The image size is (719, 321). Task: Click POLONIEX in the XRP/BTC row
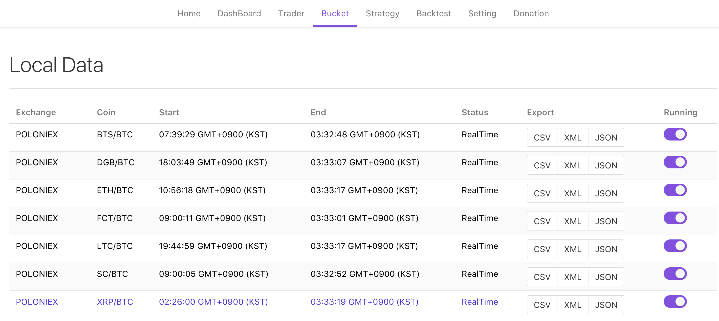tap(37, 302)
